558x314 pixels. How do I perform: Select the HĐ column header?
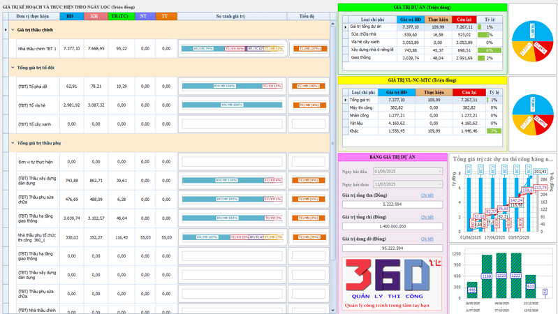[x=71, y=16]
